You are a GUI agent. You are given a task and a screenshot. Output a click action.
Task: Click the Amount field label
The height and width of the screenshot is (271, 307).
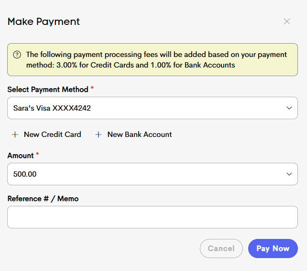point(21,156)
